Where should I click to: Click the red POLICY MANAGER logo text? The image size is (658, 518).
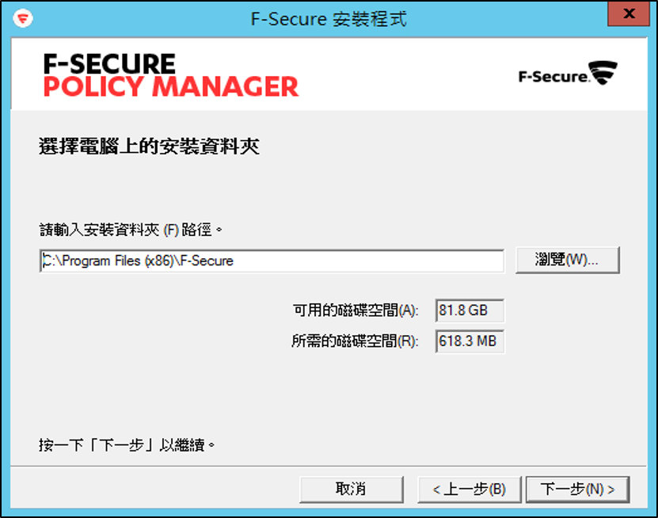pyautogui.click(x=171, y=86)
